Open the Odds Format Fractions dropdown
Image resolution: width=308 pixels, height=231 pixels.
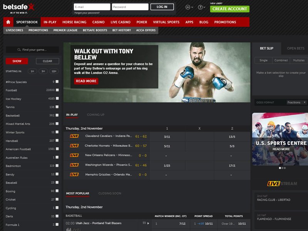pos(296,102)
